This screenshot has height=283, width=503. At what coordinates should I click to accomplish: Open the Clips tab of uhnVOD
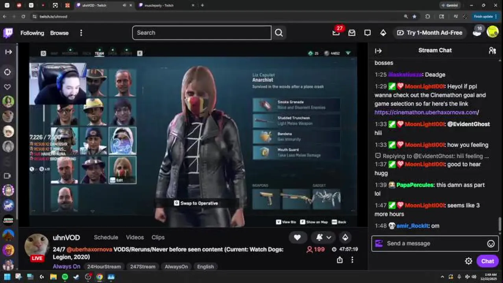click(x=158, y=237)
